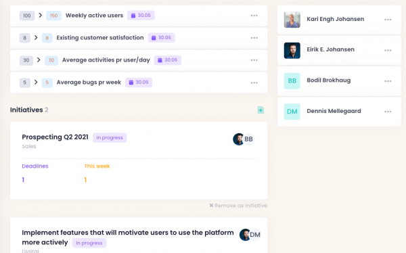This screenshot has width=406, height=253.
Task: Open options menu for Weekly active users
Action: click(254, 16)
